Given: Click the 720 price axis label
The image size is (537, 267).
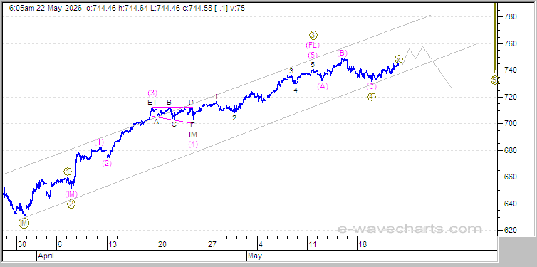Looking at the screenshot, I should tap(510, 98).
